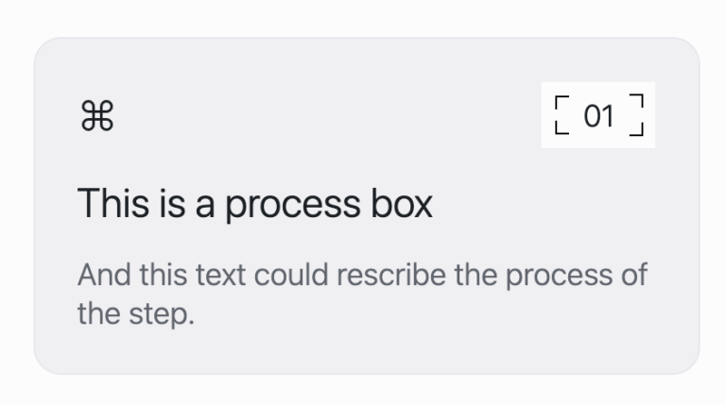Click the word "could" in the description
The width and height of the screenshot is (726, 405).
291,275
